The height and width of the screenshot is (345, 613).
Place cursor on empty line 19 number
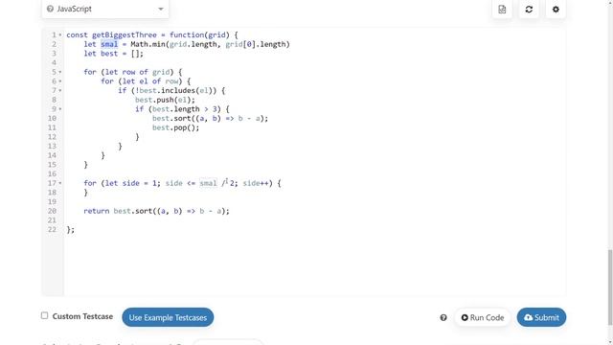tap(53, 202)
